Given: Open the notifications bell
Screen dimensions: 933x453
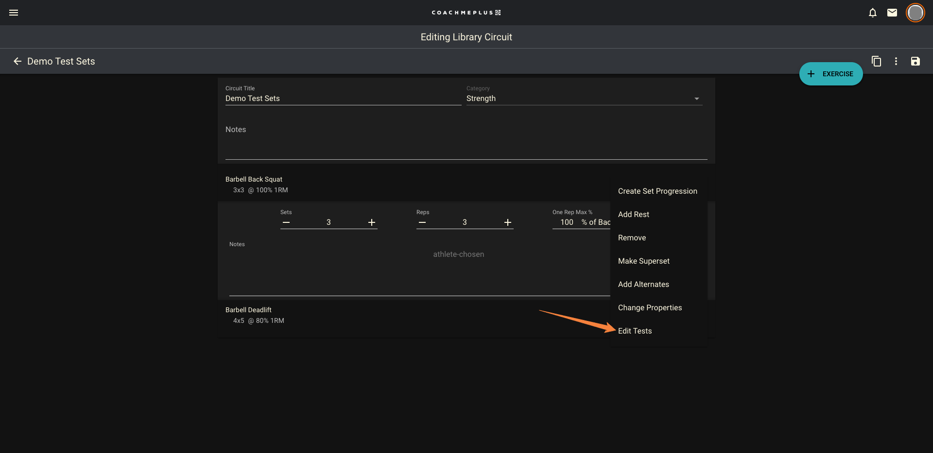Looking at the screenshot, I should [873, 13].
